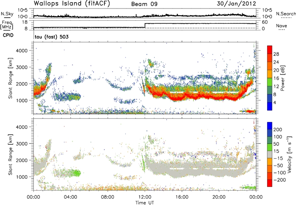Click the power colorbar label "20"

pyautogui.click(x=276, y=70)
